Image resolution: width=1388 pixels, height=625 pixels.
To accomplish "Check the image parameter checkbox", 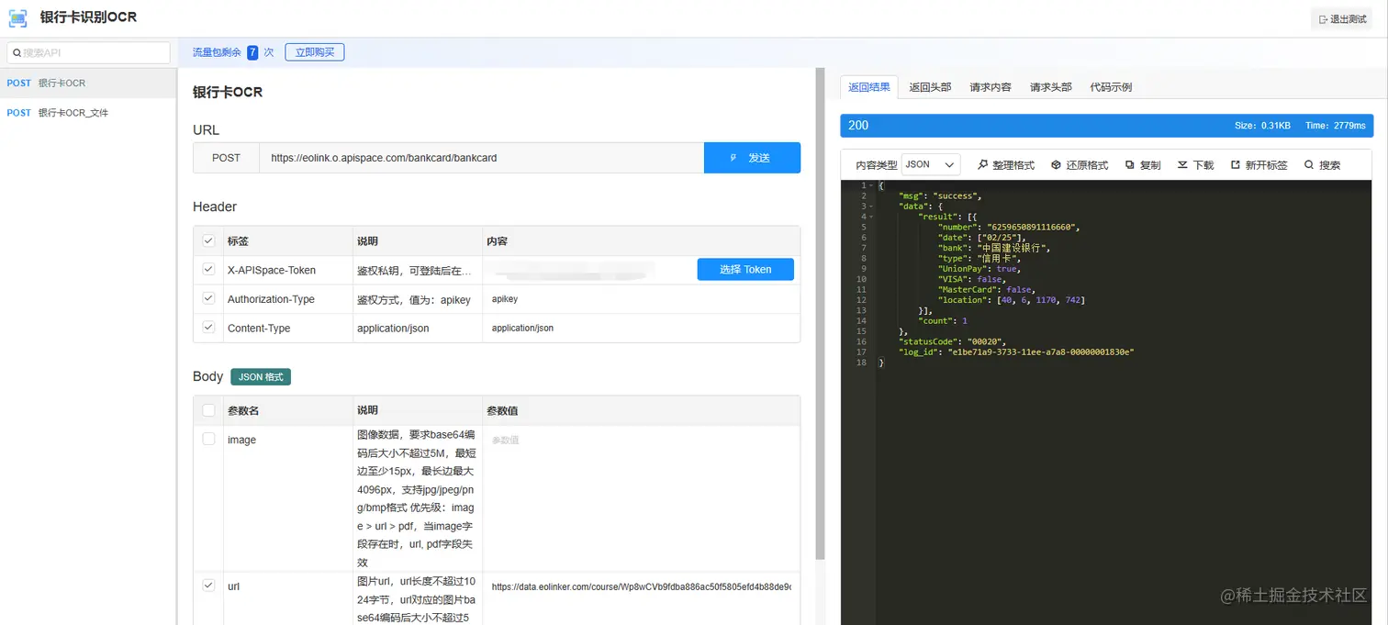I will pos(208,440).
